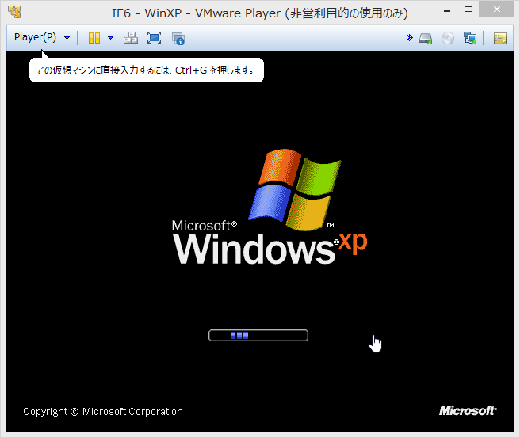Open the network adapter device icon

pyautogui.click(x=470, y=38)
